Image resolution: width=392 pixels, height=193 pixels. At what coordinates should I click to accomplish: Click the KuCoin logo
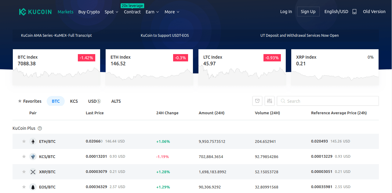pyautogui.click(x=35, y=12)
